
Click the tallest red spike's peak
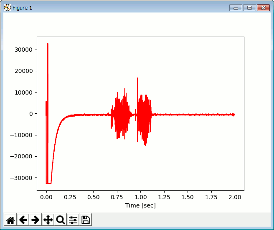click(48, 44)
